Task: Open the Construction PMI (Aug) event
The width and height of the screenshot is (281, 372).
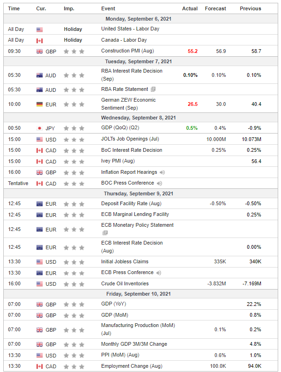Action: pyautogui.click(x=127, y=51)
